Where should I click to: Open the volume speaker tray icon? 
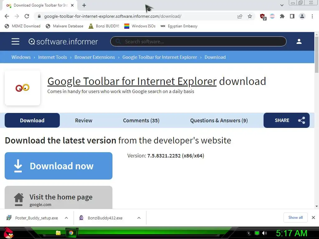coord(264,233)
